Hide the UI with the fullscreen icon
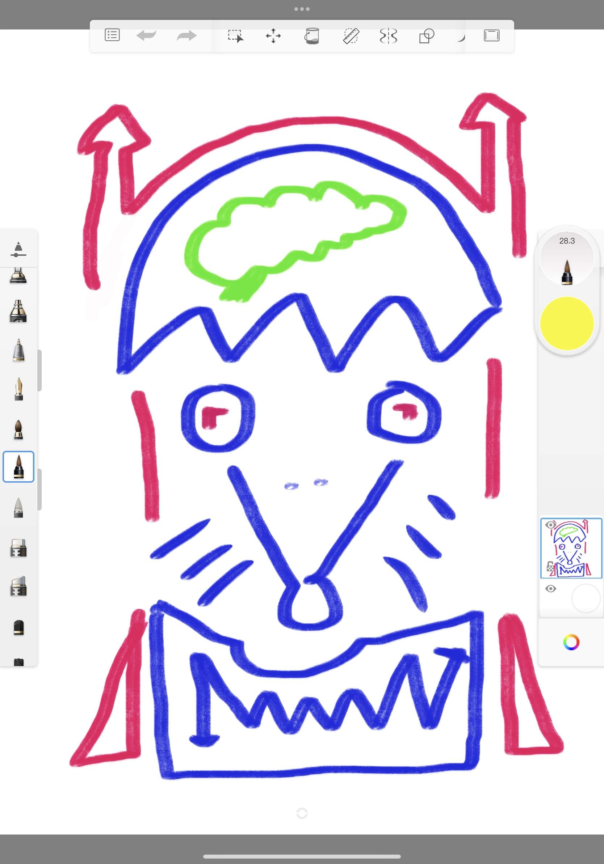Image resolution: width=604 pixels, height=864 pixels. (491, 36)
